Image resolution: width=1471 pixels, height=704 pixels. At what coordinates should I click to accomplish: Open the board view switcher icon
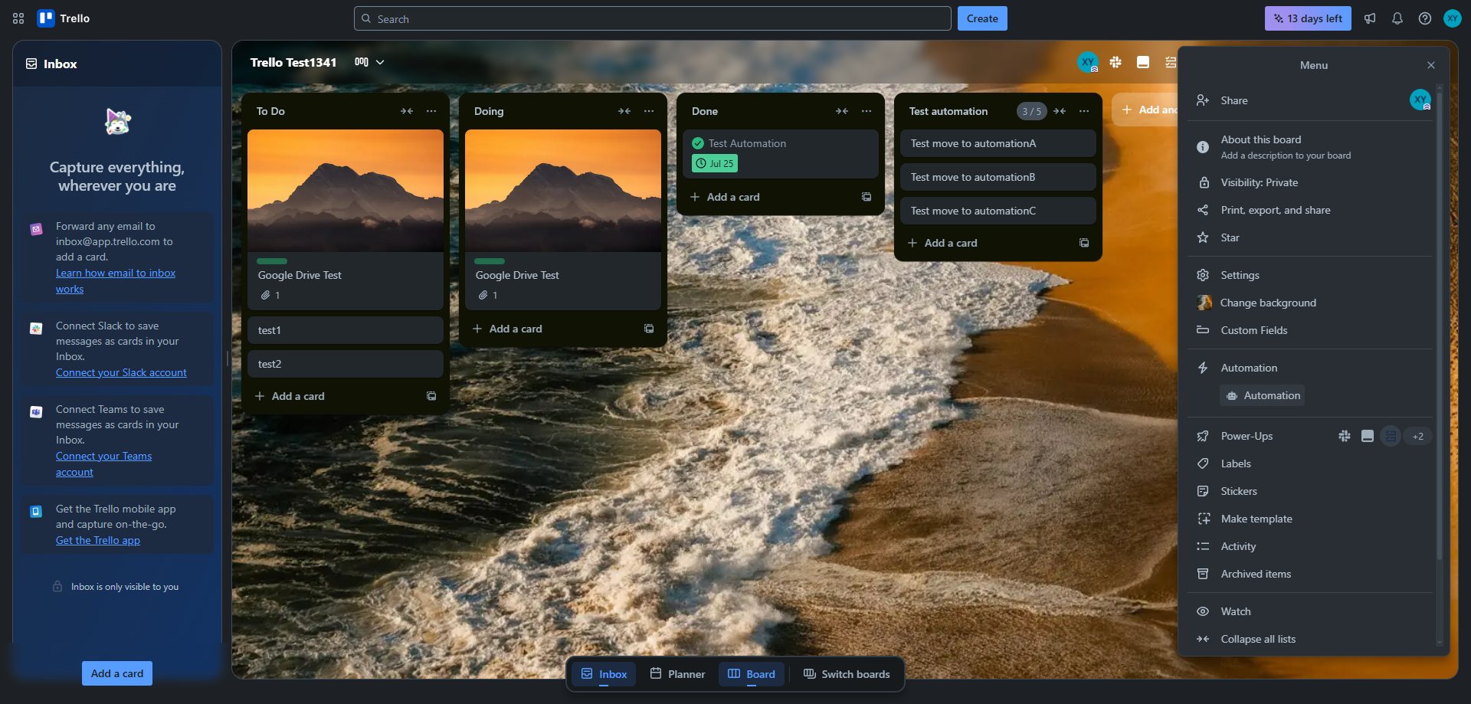pyautogui.click(x=362, y=62)
